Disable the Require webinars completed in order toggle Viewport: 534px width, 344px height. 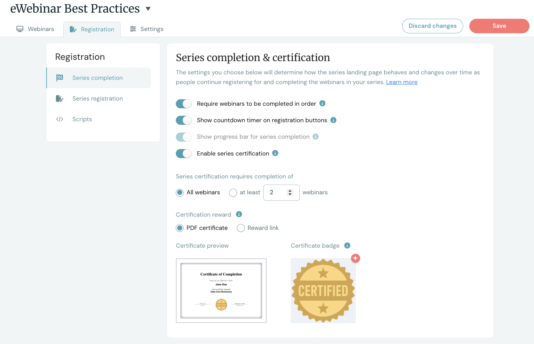pyautogui.click(x=184, y=103)
